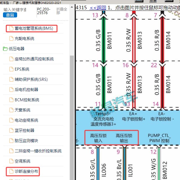This screenshot has height=180, width=180.
Task: Open 诊断连接分布 entry
Action: pos(26,171)
